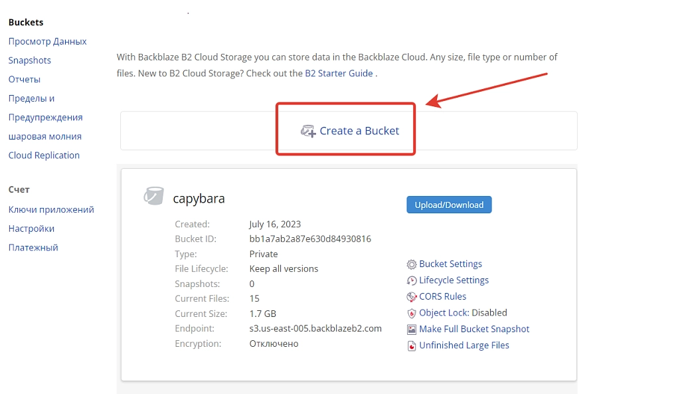This screenshot has height=394, width=680.
Task: Click the Make Full Bucket Snapshot icon
Action: 412,330
